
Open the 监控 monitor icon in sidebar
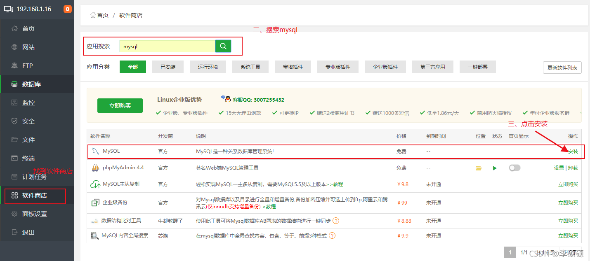coord(14,103)
